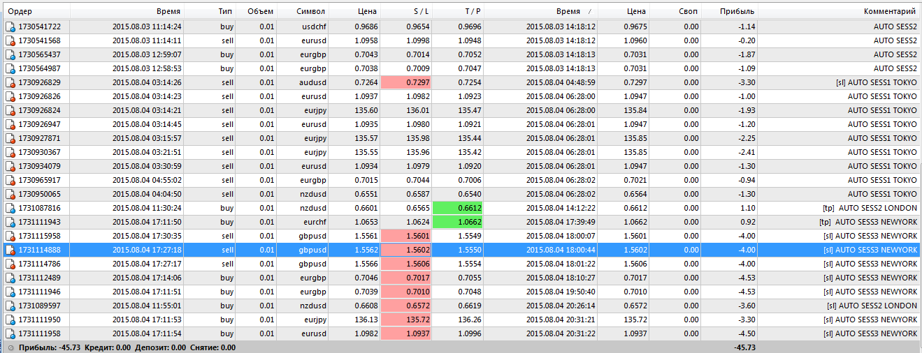Sort by the S / L column header
922x353 pixels.
407,12
